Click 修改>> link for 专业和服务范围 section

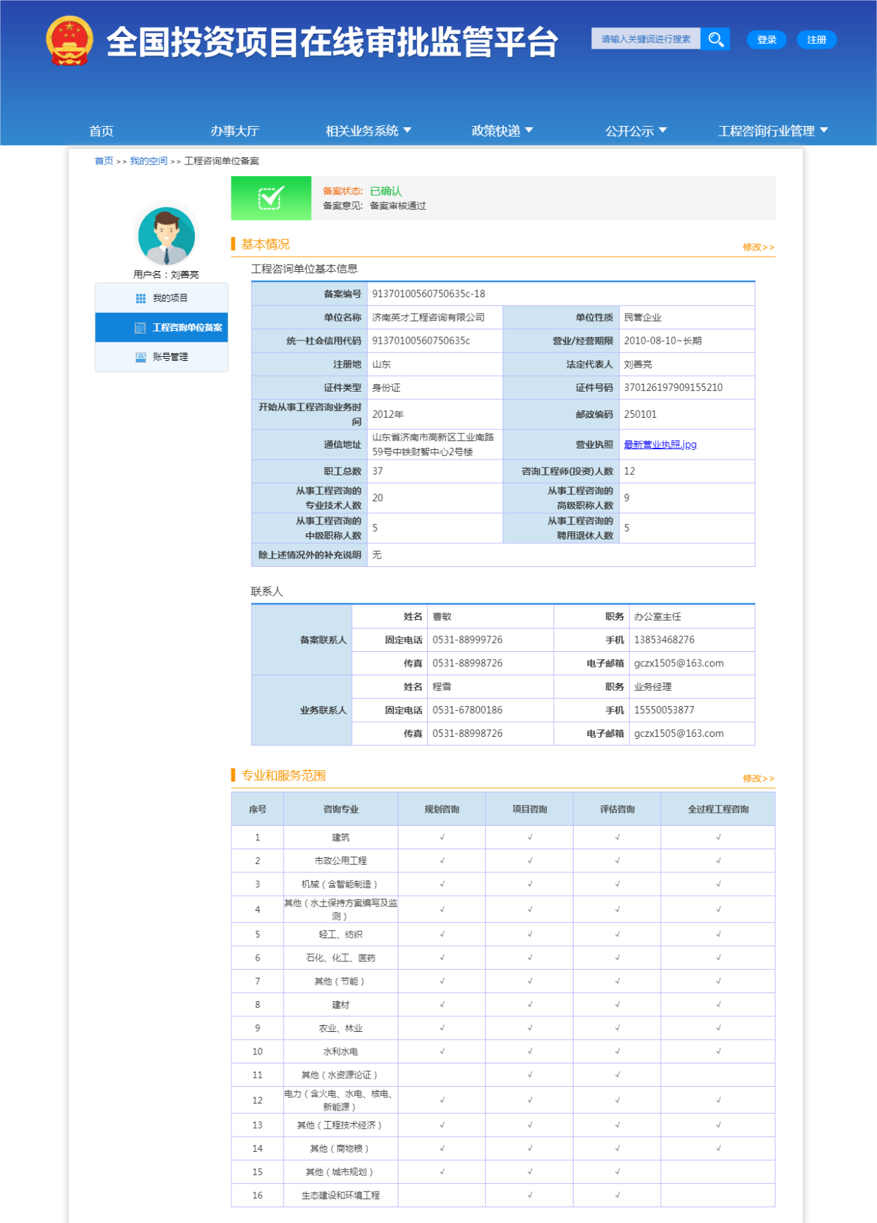(x=759, y=779)
